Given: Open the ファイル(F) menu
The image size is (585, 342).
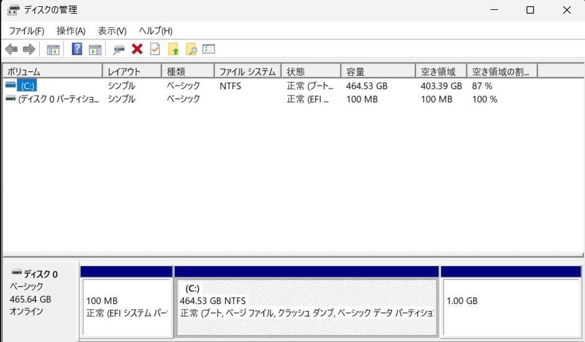Looking at the screenshot, I should tap(27, 31).
